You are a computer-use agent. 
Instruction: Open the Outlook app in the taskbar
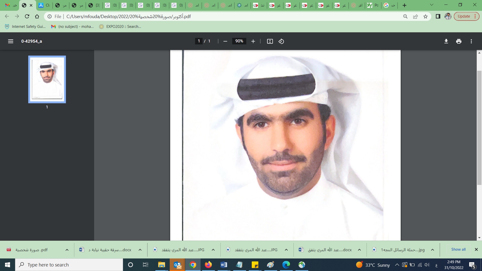(x=177, y=265)
